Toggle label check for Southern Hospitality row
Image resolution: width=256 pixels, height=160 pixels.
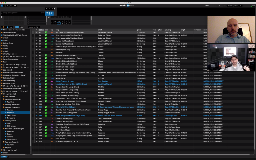[x=46, y=58]
